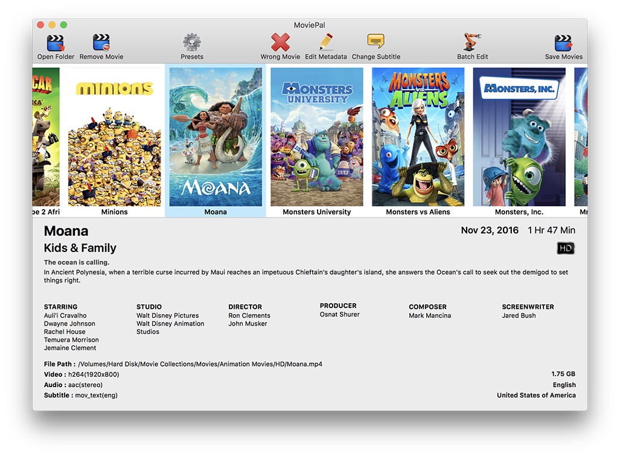Click the DIRECTOR heading
Screen dimensions: 620x457
coord(245,307)
